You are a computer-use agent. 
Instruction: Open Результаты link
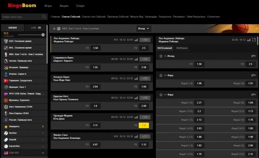coord(165,17)
